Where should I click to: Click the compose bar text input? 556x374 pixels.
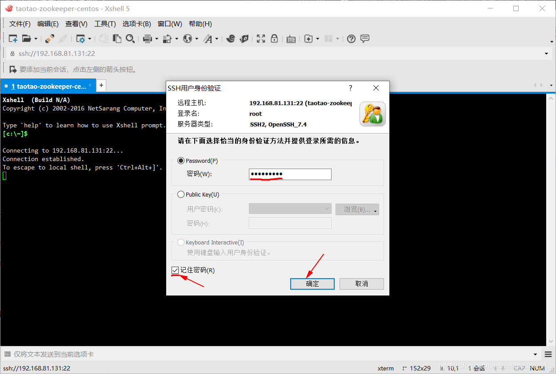point(270,354)
